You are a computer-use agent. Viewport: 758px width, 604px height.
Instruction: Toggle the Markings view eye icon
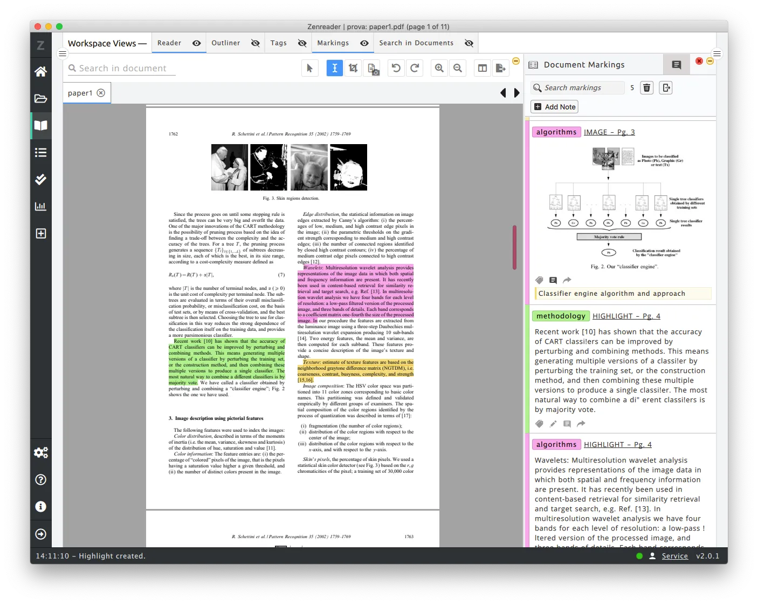point(364,43)
